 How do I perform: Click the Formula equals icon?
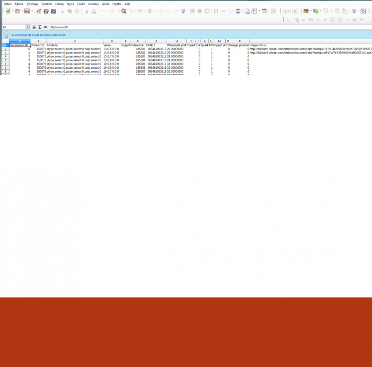coord(45,27)
